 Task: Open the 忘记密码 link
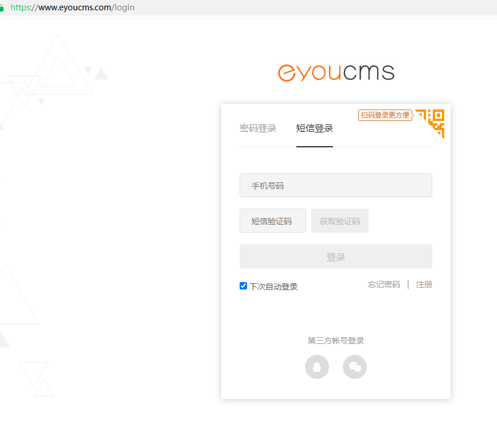(x=384, y=284)
